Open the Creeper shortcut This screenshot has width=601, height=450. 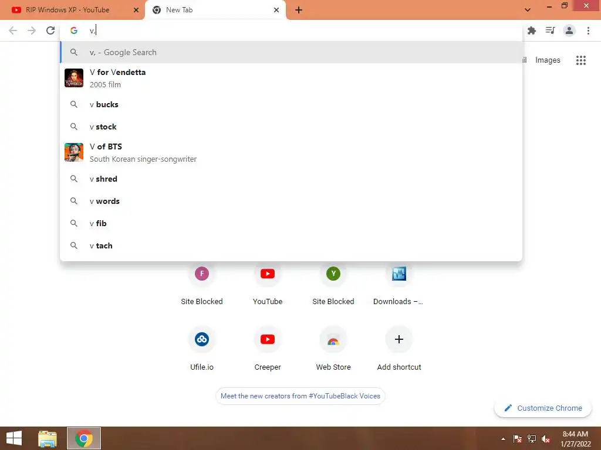point(268,348)
